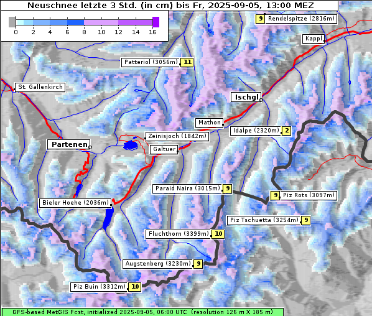Click the Paraid Naira snowfall value 9

pyautogui.click(x=227, y=188)
